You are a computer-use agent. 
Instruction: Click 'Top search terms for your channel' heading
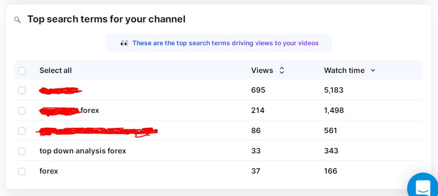(106, 19)
